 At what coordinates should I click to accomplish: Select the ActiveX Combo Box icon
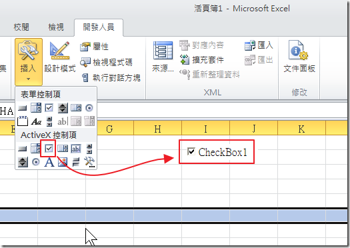click(x=36, y=149)
